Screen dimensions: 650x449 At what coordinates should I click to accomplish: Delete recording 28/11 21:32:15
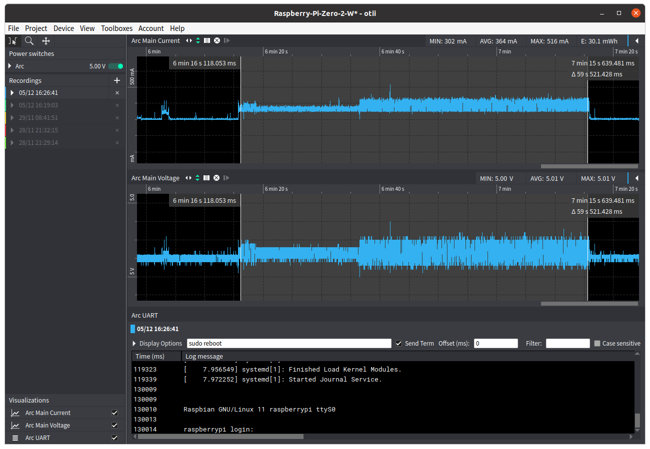tap(117, 130)
